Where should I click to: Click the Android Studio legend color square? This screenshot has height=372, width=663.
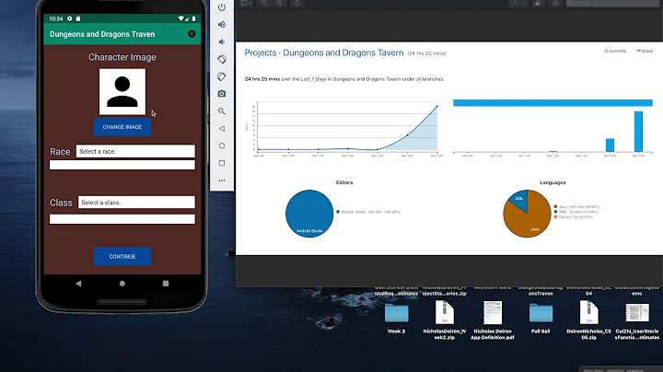click(338, 212)
